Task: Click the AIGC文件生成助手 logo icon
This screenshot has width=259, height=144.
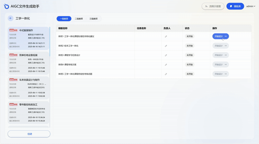Action: tap(6, 6)
